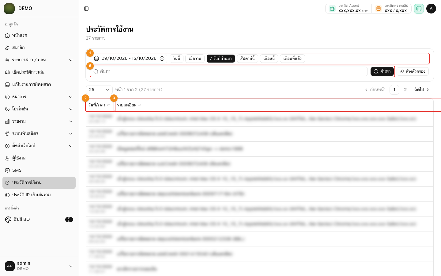Click the DEMO logo image

(9, 9)
